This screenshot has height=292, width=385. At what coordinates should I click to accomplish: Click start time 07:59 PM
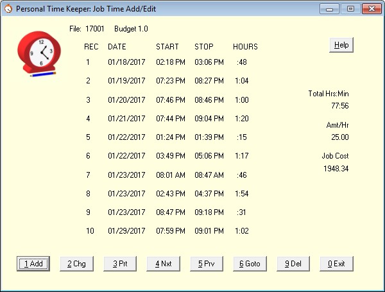[171, 231]
